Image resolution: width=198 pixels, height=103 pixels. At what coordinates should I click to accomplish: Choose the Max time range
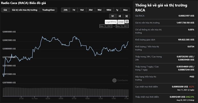tap(125, 10)
